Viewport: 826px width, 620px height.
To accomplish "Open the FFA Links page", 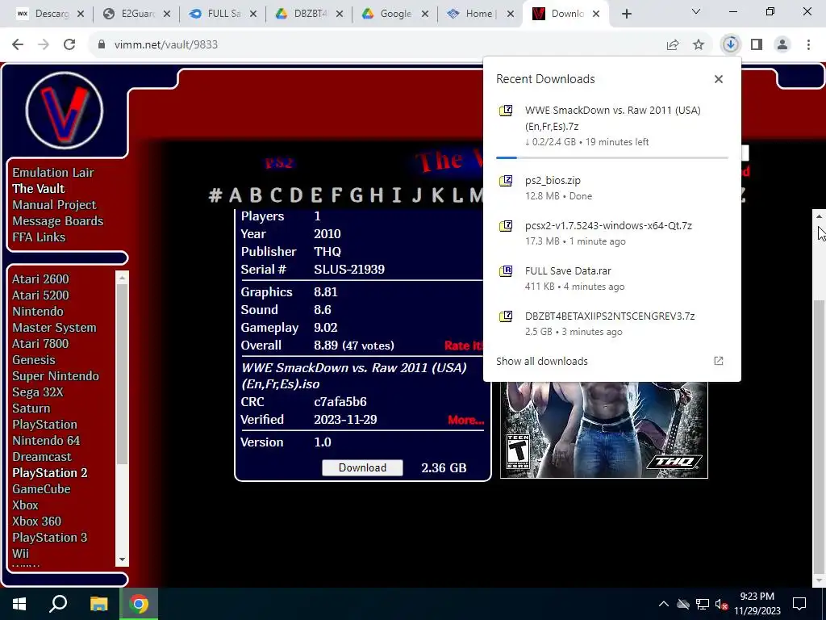I will 39,237.
